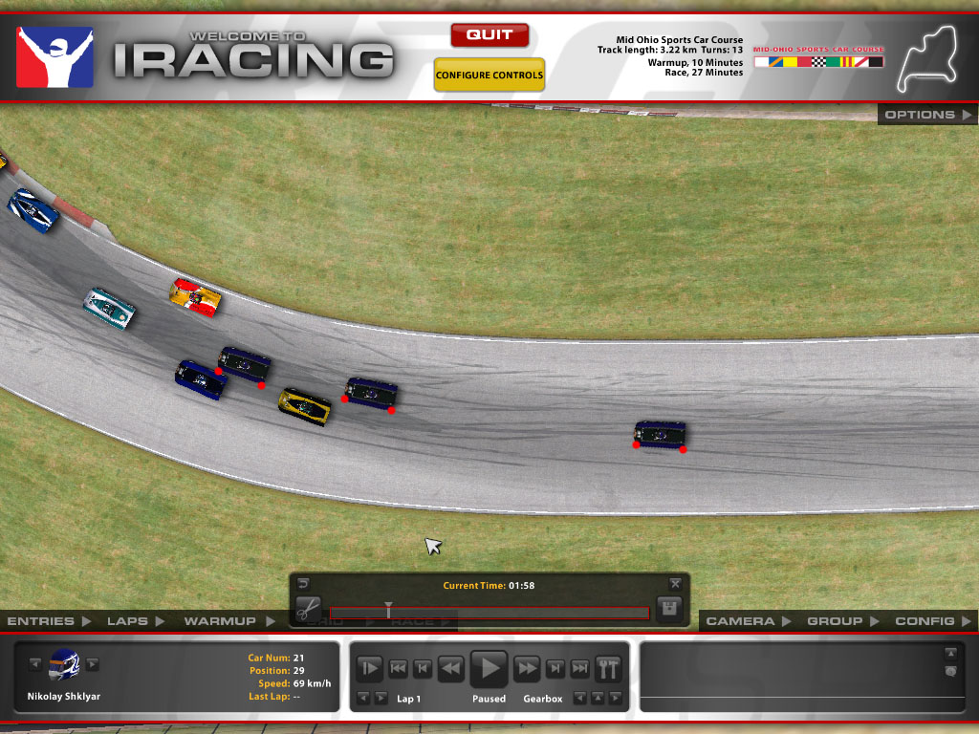Expand the OPTIONS panel
The image size is (979, 734).
[x=926, y=115]
